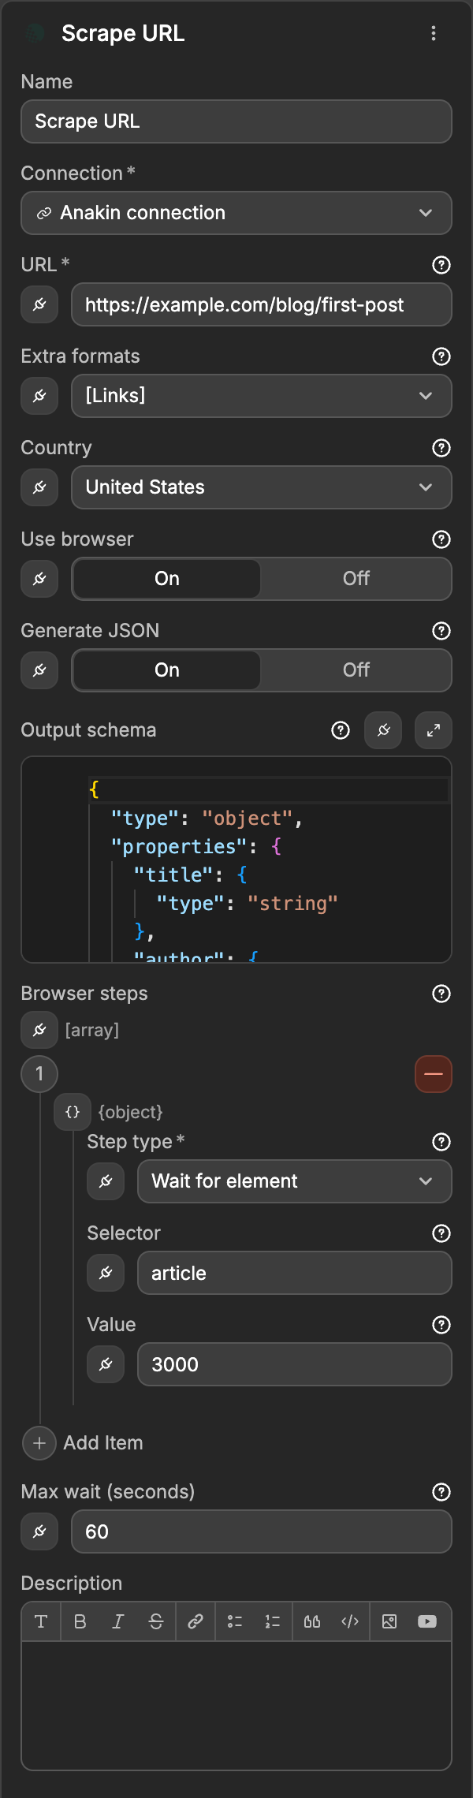
Task: Show help for Generate JSON
Action: click(x=441, y=631)
